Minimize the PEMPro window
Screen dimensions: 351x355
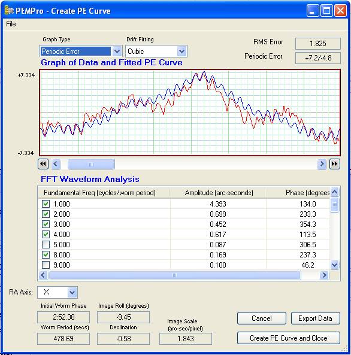tap(313, 11)
